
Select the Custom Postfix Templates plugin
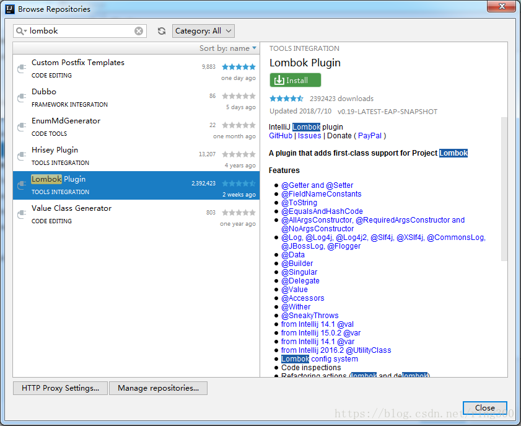[136, 69]
